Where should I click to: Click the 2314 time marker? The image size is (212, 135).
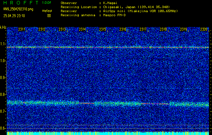click(x=82, y=29)
